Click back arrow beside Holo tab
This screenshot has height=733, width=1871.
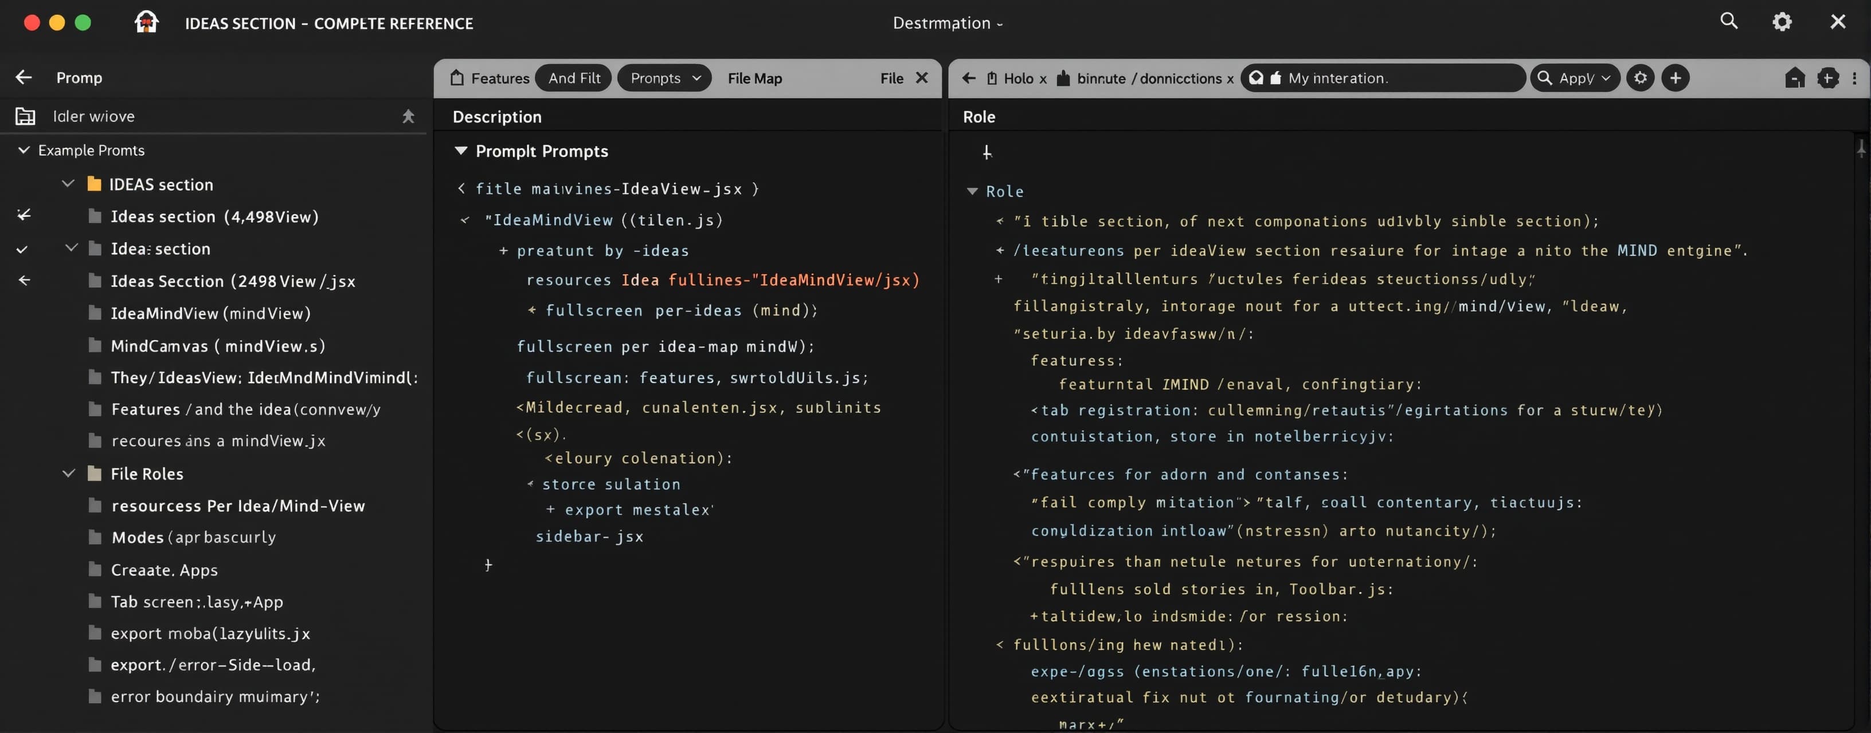968,78
